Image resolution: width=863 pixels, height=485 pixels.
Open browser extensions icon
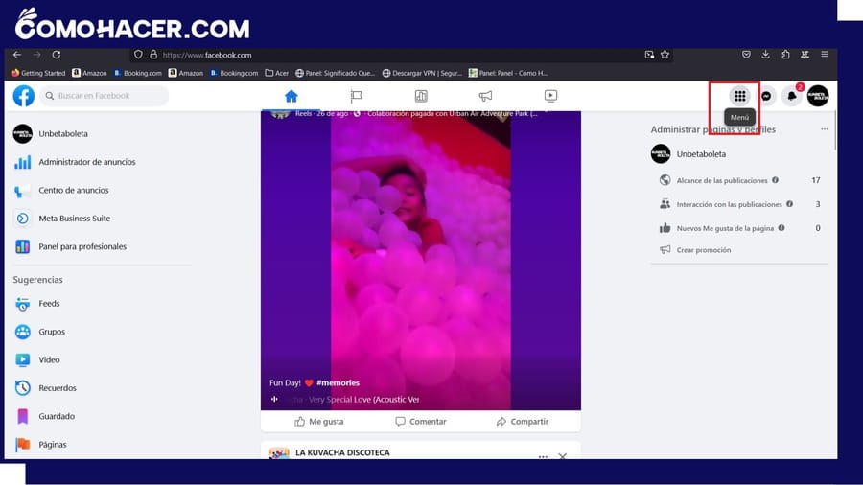tap(785, 54)
